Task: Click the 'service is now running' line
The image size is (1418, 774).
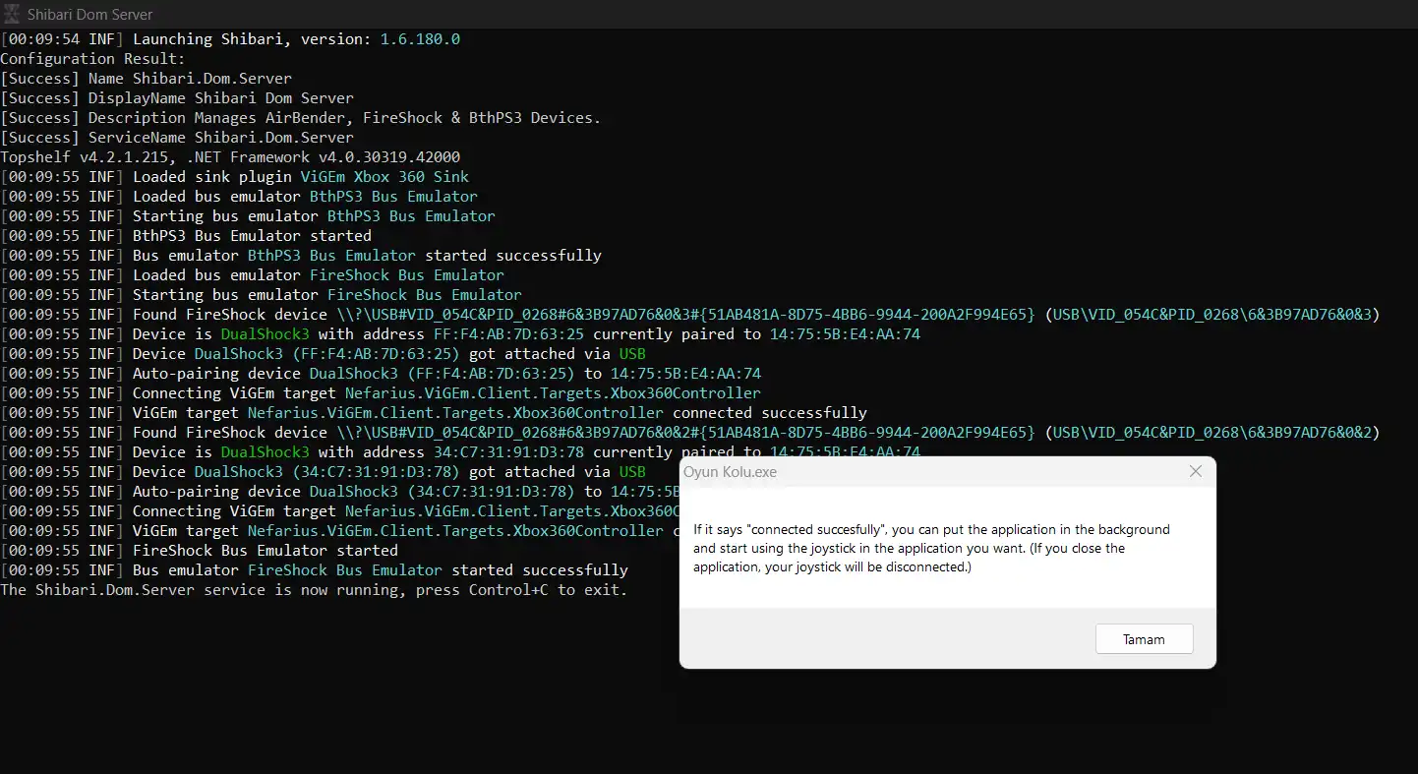Action: (x=314, y=590)
